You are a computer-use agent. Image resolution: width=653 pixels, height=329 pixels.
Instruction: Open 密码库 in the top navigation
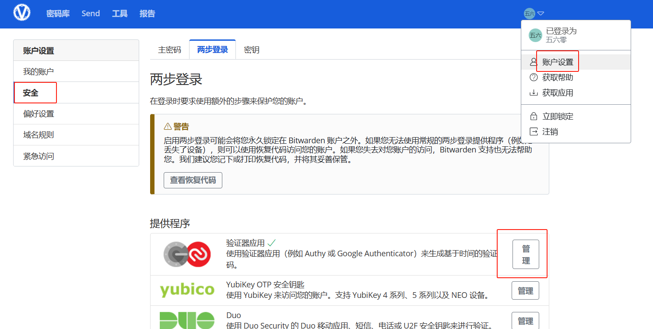pyautogui.click(x=58, y=14)
